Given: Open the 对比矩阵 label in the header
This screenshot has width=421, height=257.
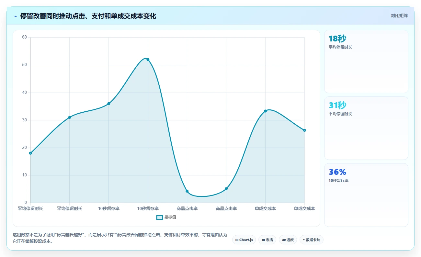Looking at the screenshot, I should (399, 16).
